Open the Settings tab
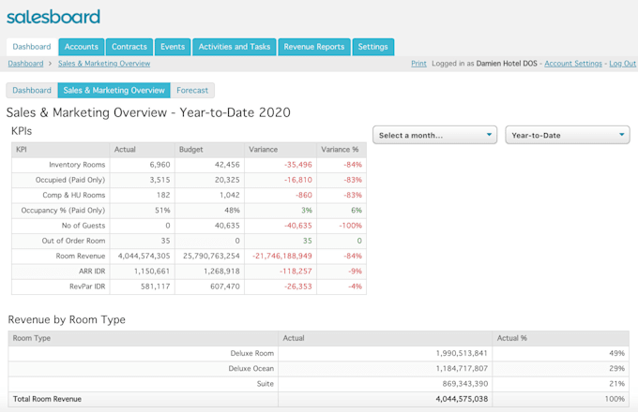Image resolution: width=638 pixels, height=412 pixels. coord(373,47)
